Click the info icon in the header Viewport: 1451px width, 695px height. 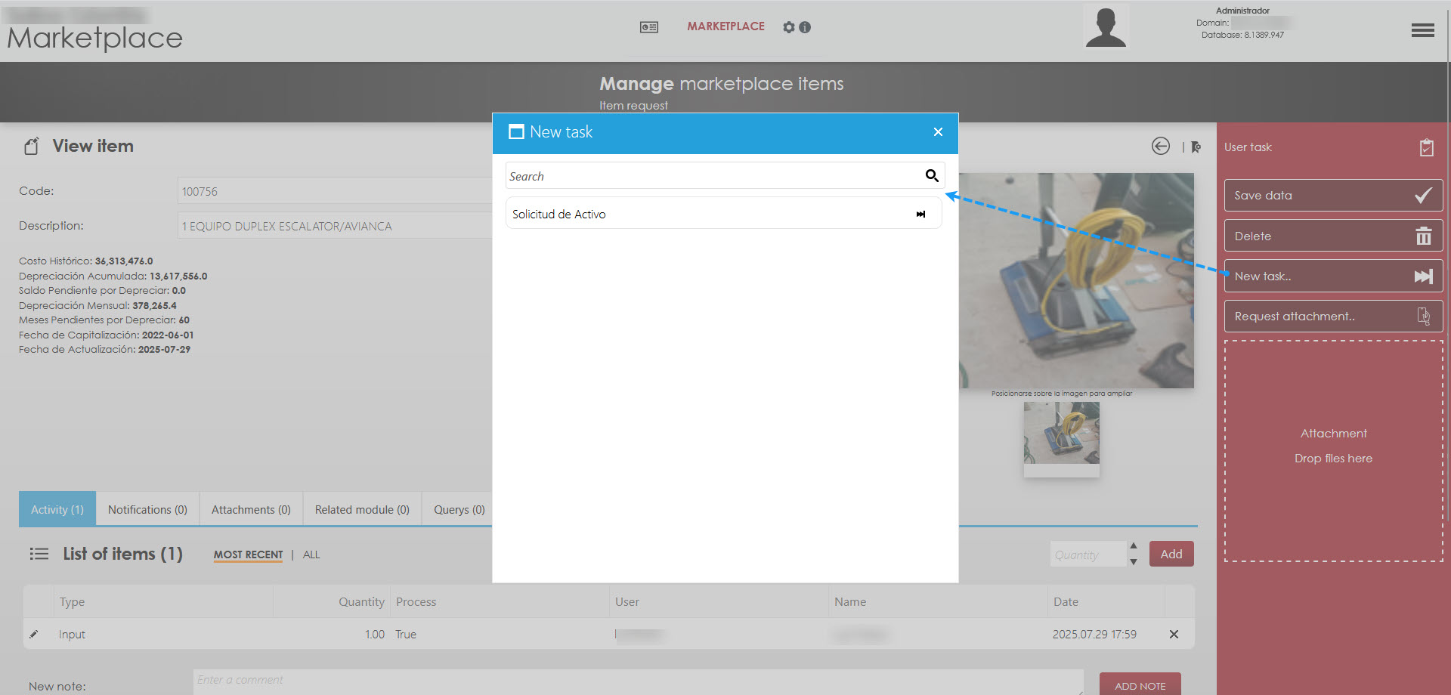point(805,27)
